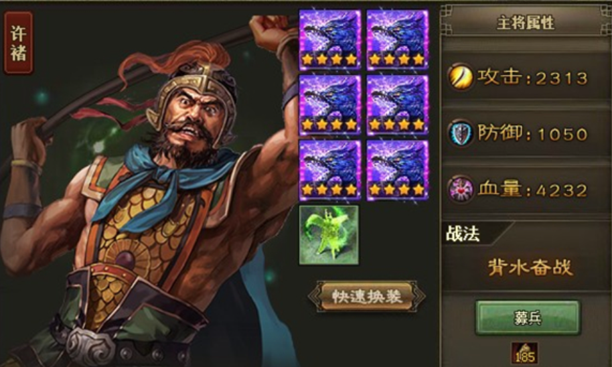Select the first row left dragon equipment slot
Image resolution: width=612 pixels, height=367 pixels.
330,40
